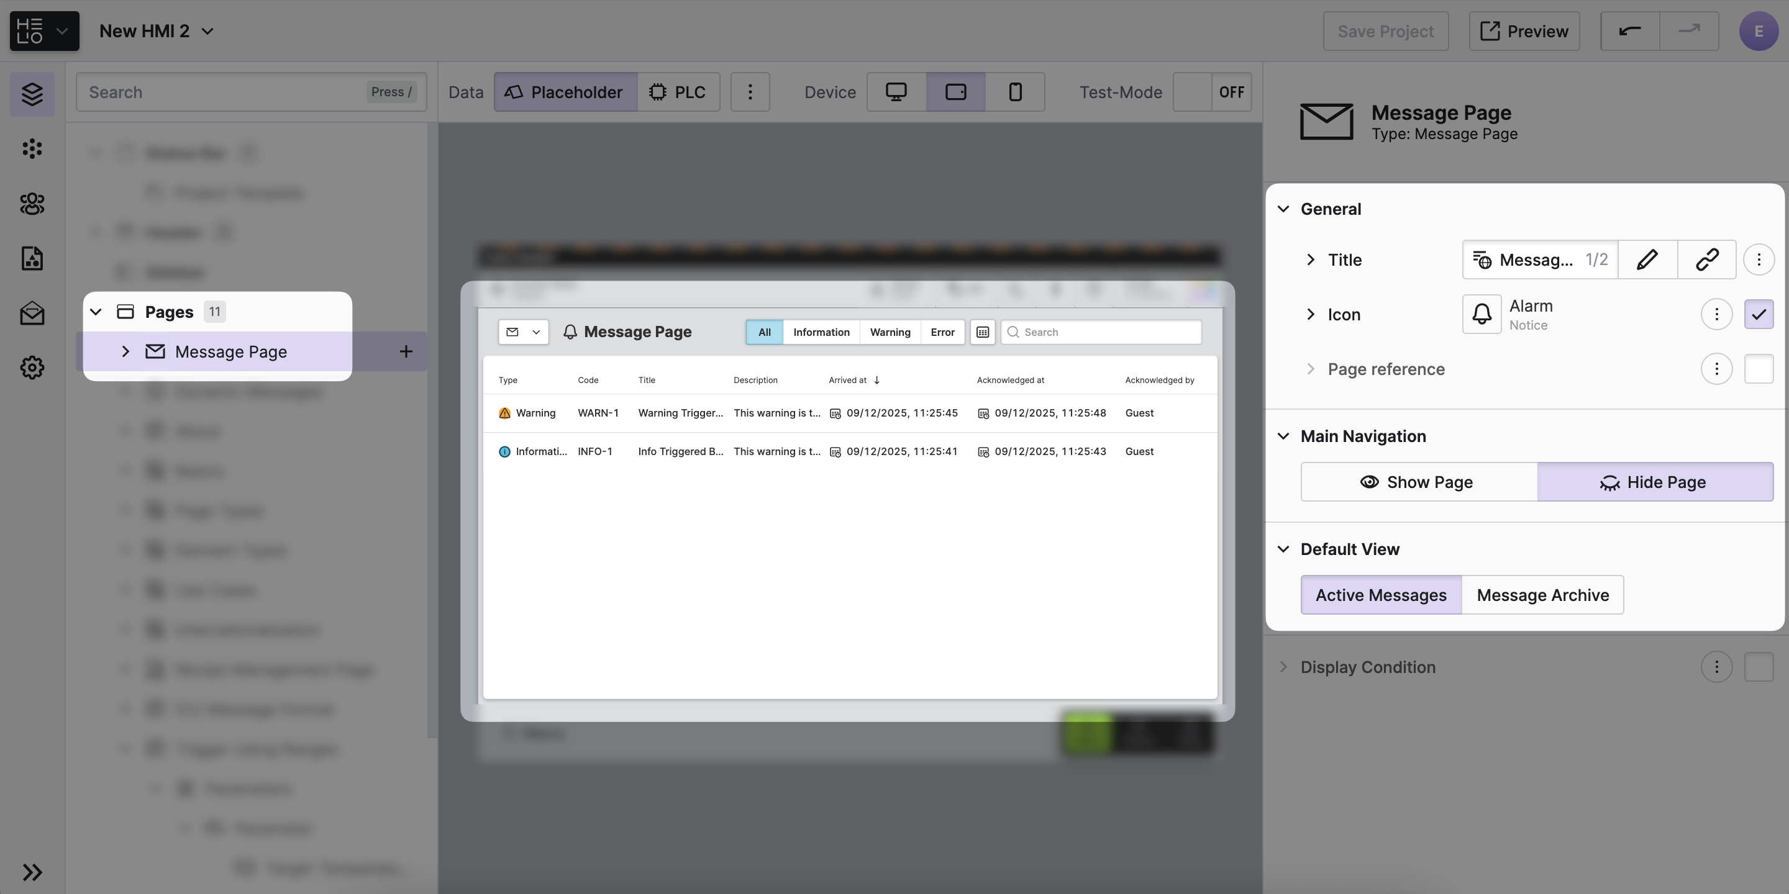Switch to the Message Archive view
The height and width of the screenshot is (894, 1789).
point(1542,595)
